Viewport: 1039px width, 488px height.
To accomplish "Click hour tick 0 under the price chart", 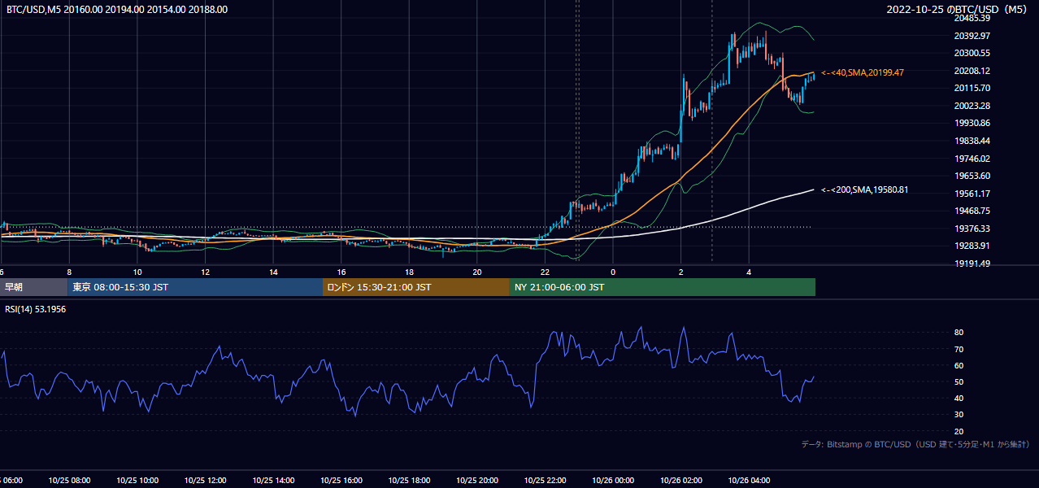I will coord(613,272).
